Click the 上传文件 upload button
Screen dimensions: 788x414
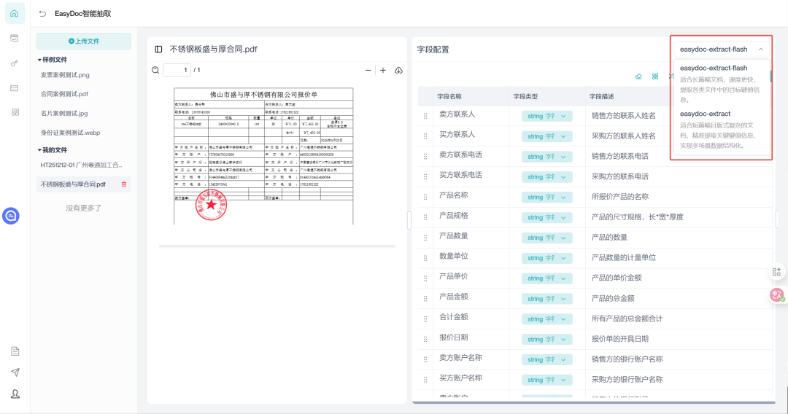pyautogui.click(x=84, y=41)
